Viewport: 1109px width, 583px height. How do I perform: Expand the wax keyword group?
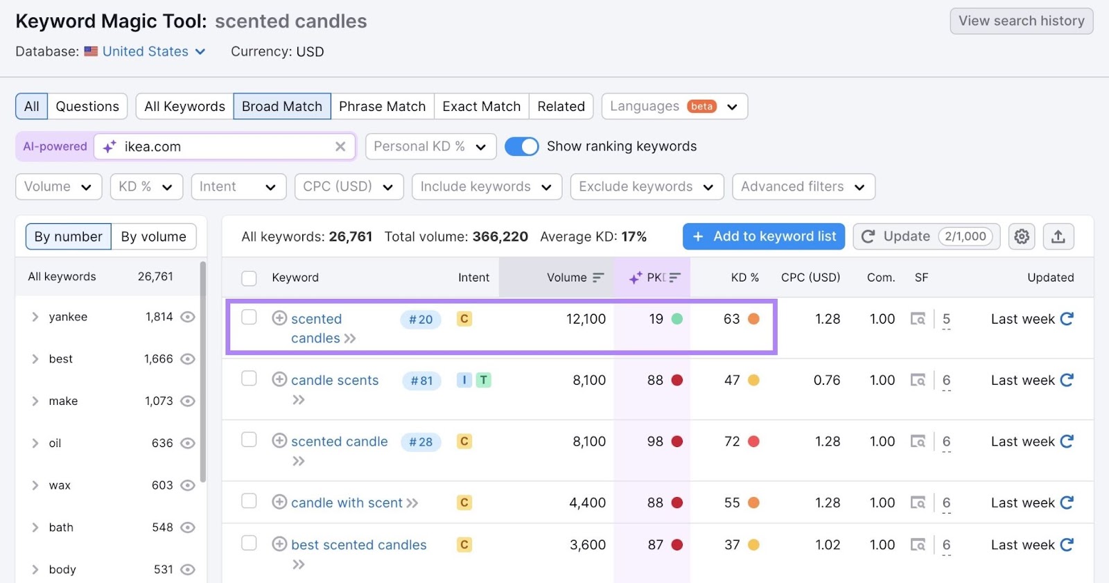(35, 485)
